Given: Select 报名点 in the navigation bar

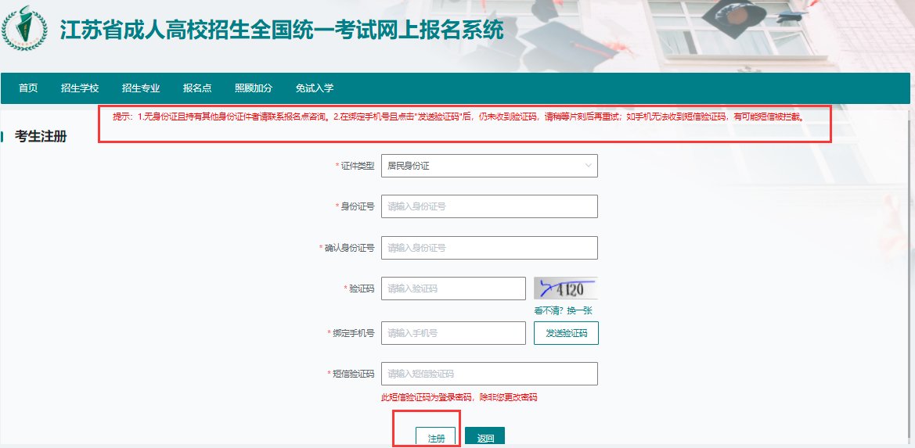Looking at the screenshot, I should click(x=197, y=88).
